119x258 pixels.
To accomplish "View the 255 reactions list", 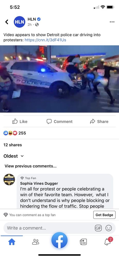I will (15, 133).
